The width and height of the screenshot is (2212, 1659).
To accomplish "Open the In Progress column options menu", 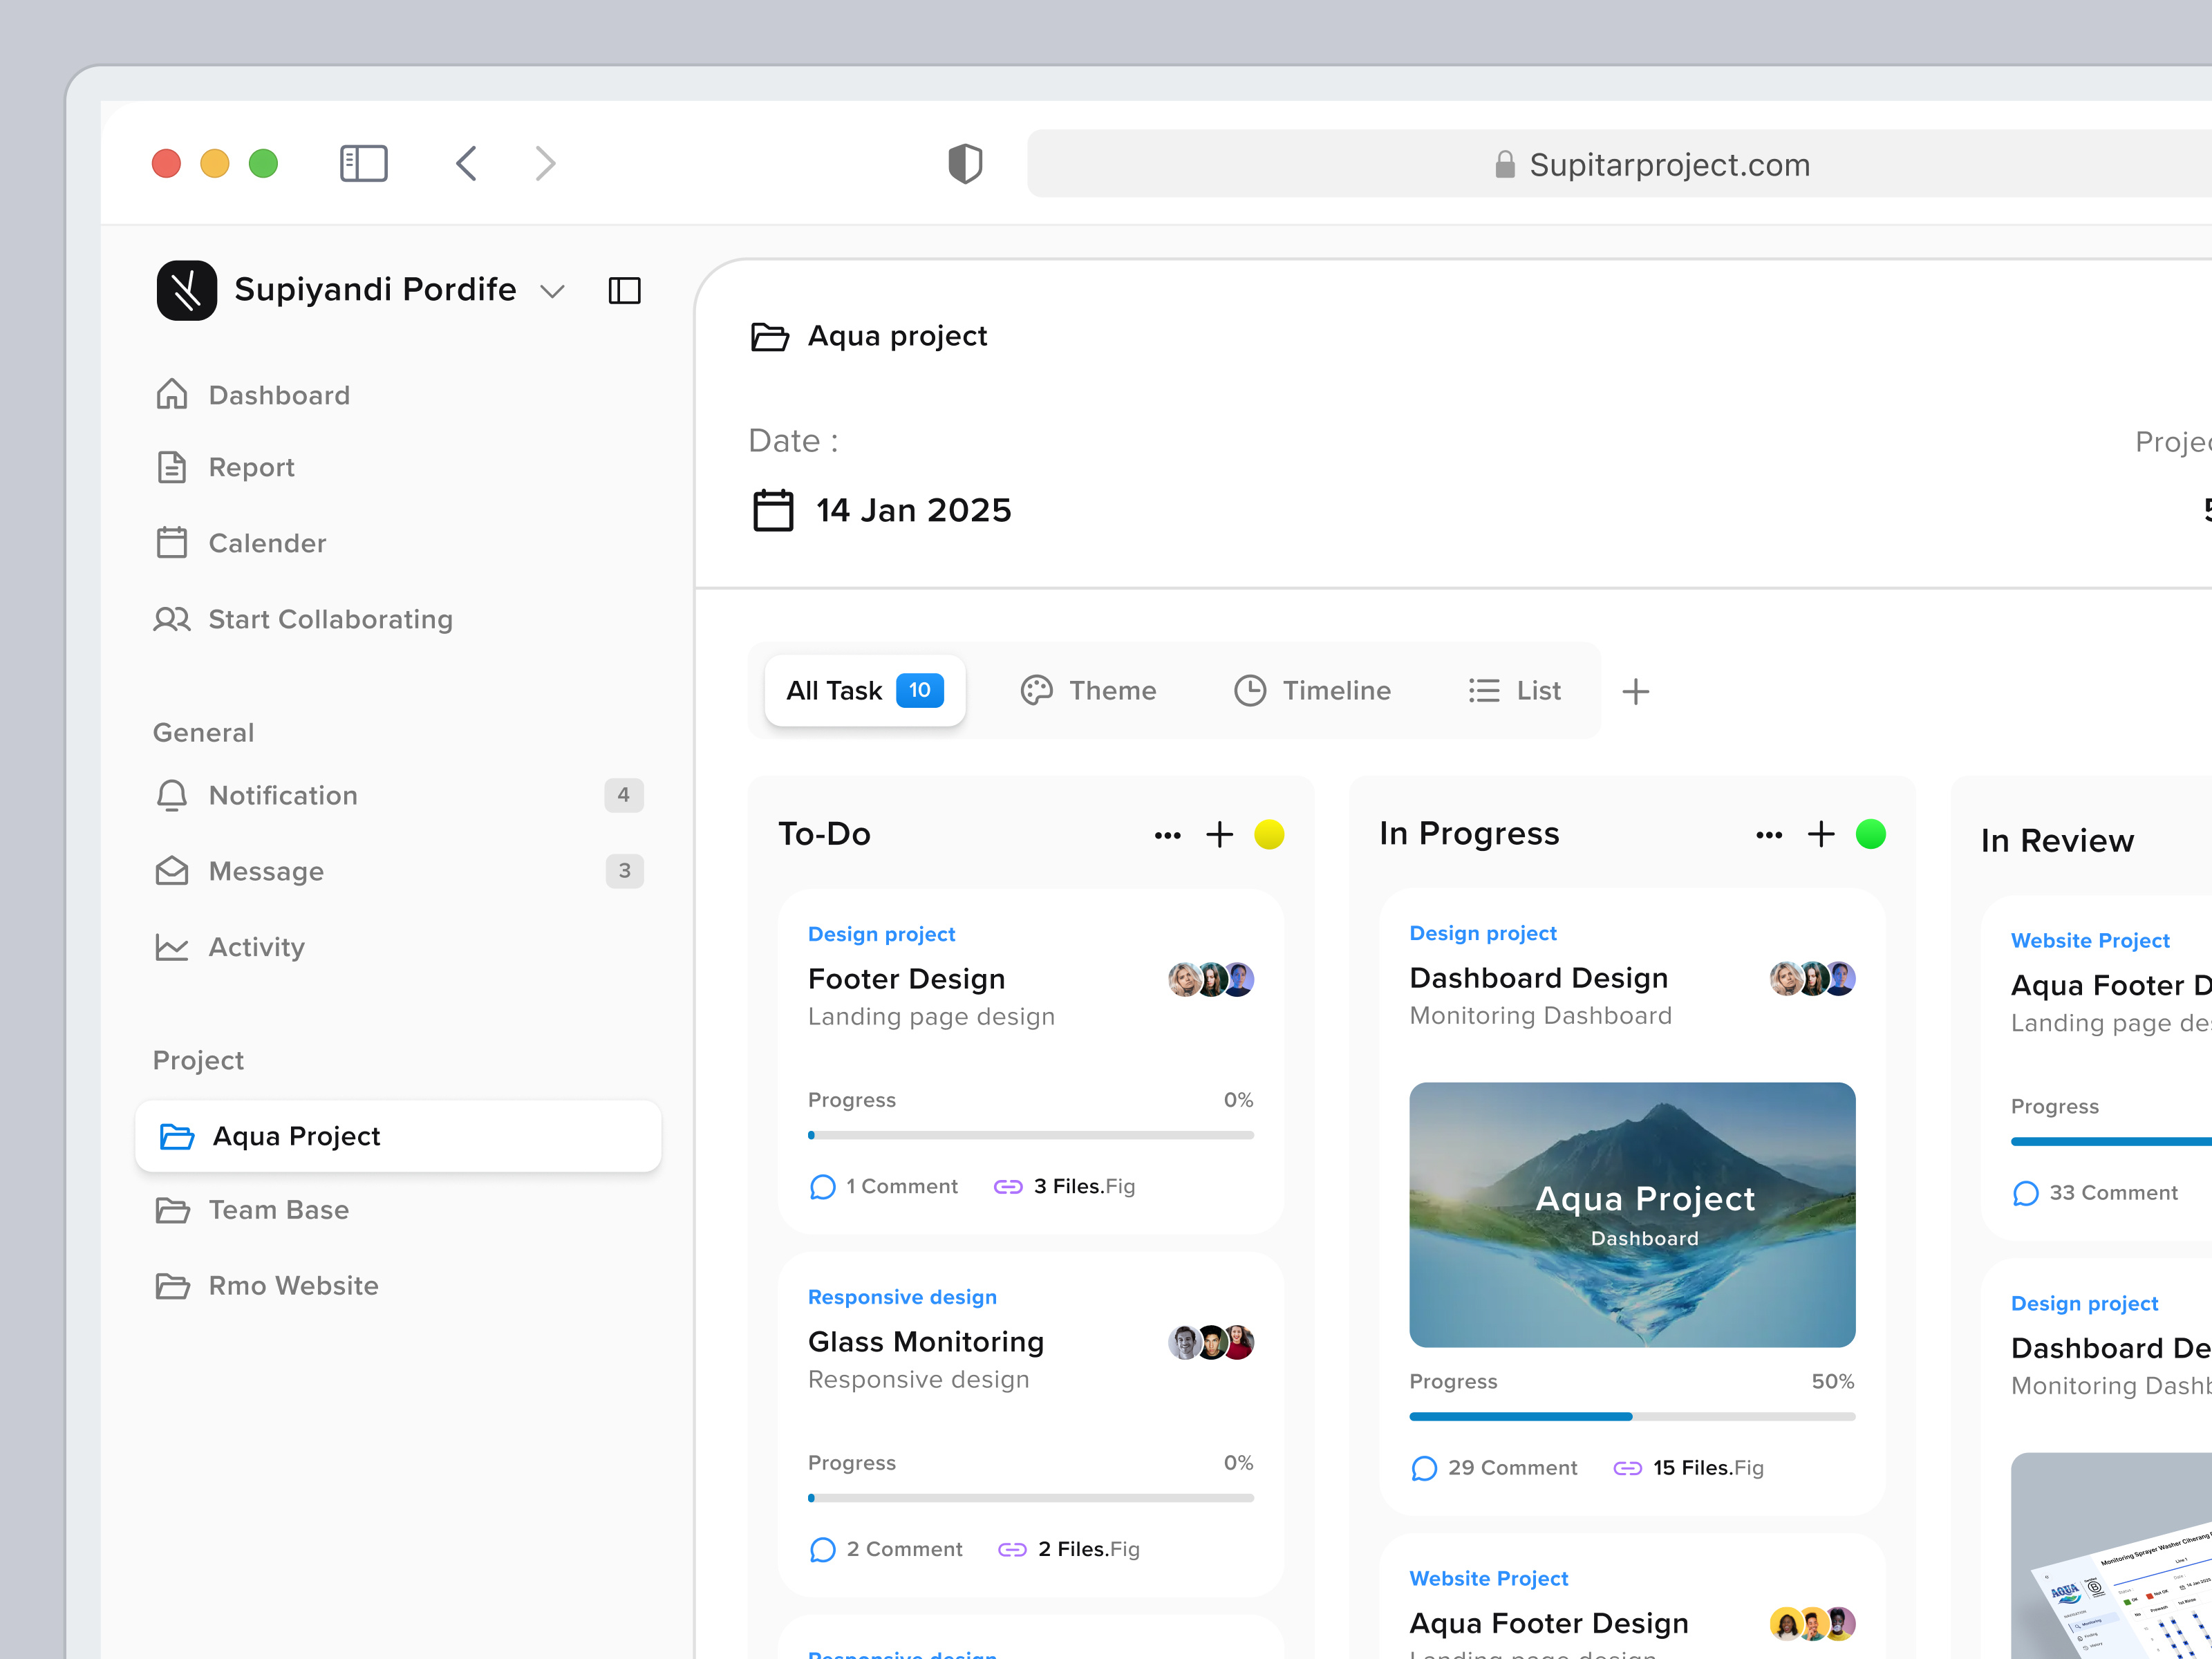I will pos(1770,834).
